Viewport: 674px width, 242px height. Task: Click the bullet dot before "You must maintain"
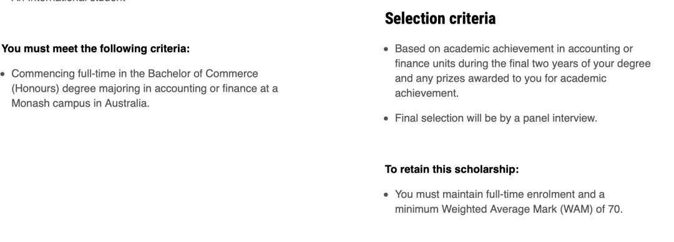[386, 195]
